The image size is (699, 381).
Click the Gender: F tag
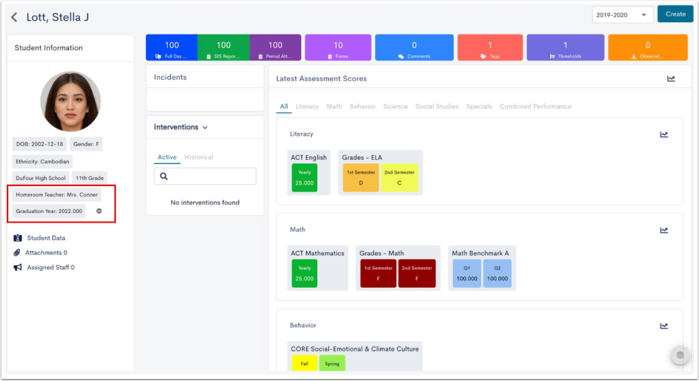[x=86, y=145]
